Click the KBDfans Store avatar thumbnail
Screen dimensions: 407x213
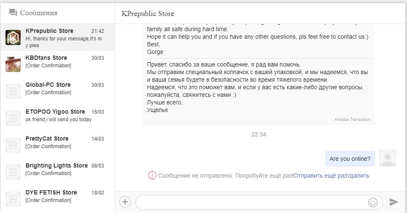(x=13, y=64)
